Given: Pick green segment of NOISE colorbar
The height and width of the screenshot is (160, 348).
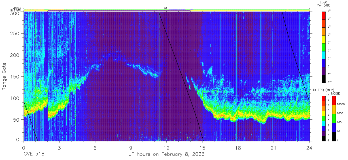Looking at the screenshot, I should pos(334,118).
